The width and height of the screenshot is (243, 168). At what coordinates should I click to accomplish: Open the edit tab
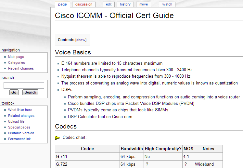pos(109,4)
